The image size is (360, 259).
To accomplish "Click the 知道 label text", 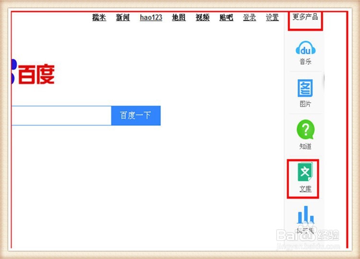I will 305,146.
